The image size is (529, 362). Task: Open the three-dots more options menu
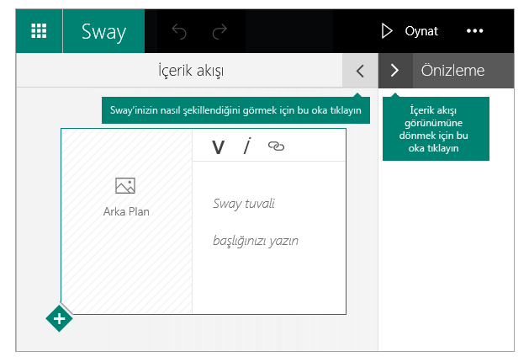tap(474, 31)
